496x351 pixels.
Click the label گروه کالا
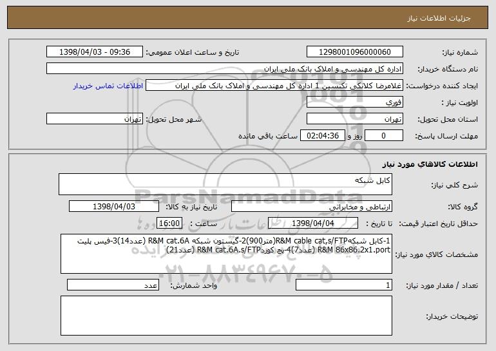(463, 207)
